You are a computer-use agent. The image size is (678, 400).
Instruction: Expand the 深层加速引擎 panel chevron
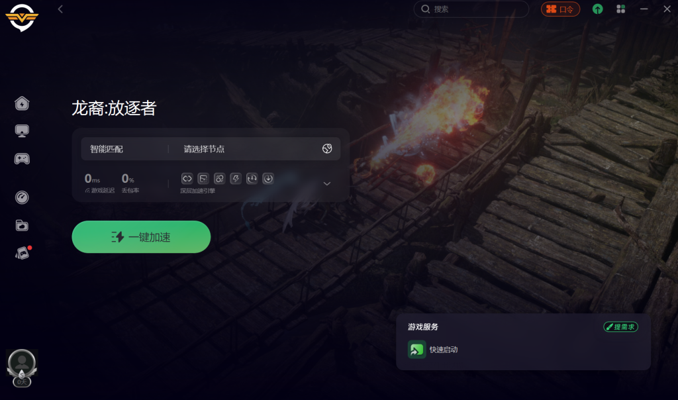(327, 184)
